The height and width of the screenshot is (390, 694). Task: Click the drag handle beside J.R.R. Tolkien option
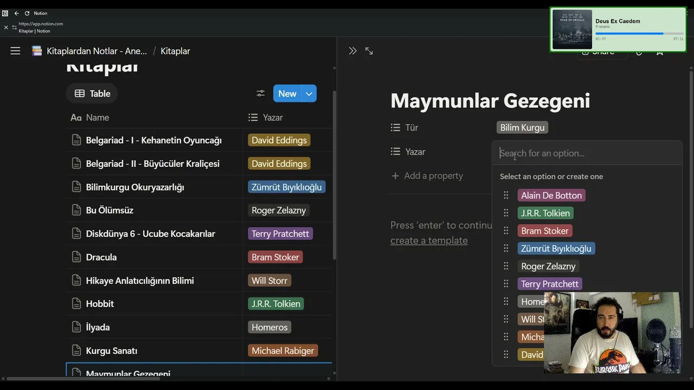(506, 213)
